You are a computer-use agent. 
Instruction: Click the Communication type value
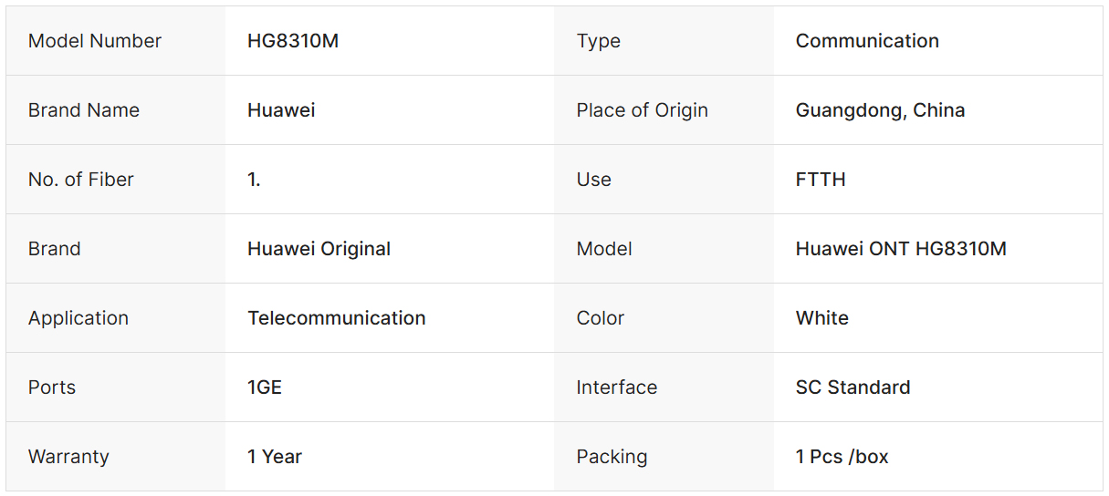point(867,41)
